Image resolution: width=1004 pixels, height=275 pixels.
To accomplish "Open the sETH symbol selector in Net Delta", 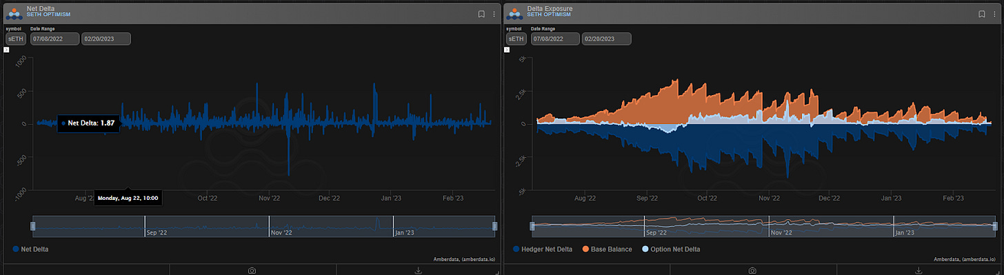I will point(15,39).
